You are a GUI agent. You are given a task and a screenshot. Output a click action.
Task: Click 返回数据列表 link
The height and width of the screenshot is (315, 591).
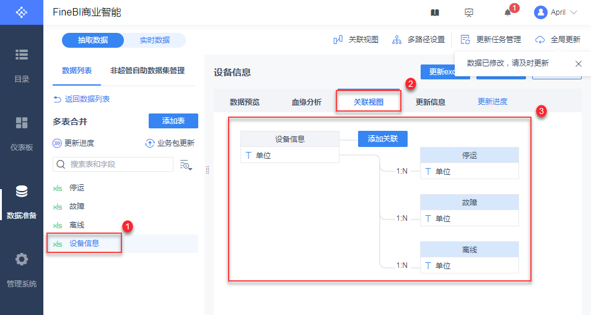click(x=82, y=99)
